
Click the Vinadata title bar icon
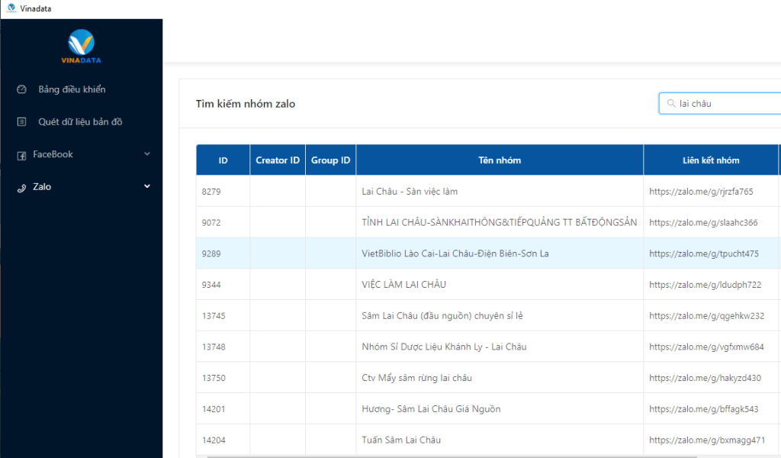click(x=11, y=8)
